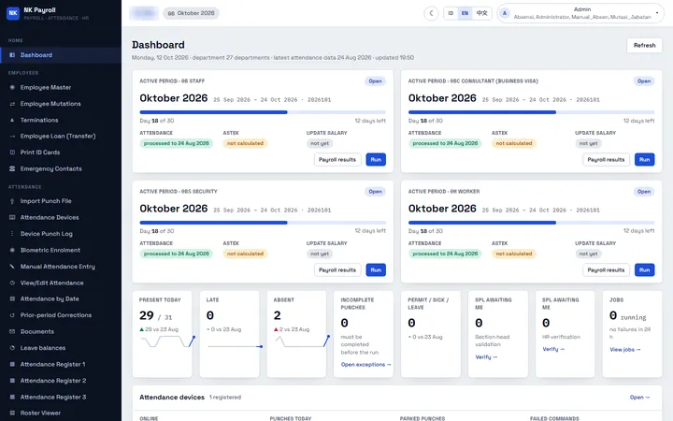673x421 pixels.
Task: Click the Admin avatar circle
Action: (505, 13)
